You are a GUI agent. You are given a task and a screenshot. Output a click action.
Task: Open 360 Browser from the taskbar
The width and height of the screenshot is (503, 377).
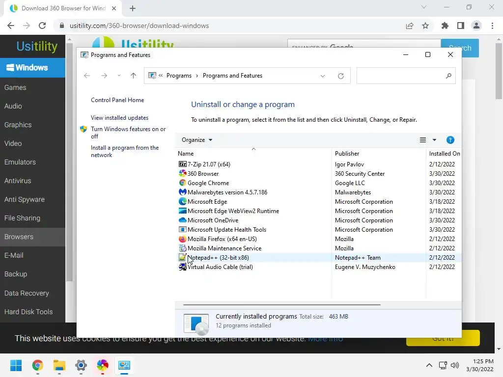point(103,365)
